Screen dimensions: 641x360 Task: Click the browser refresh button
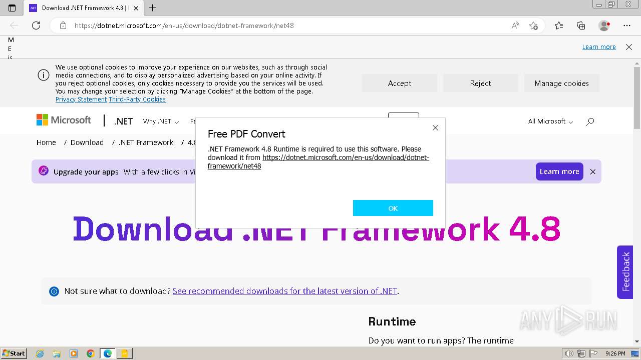coord(36,25)
